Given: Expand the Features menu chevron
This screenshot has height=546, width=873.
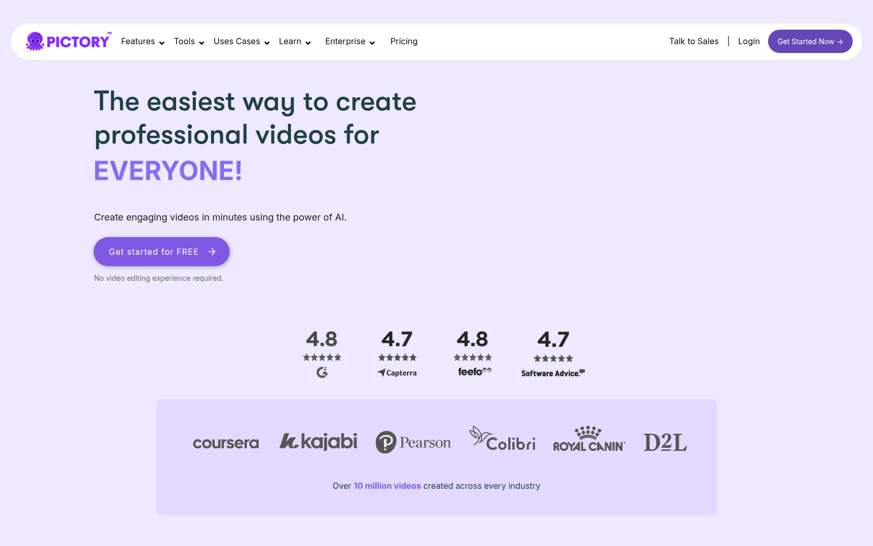Looking at the screenshot, I should (162, 43).
